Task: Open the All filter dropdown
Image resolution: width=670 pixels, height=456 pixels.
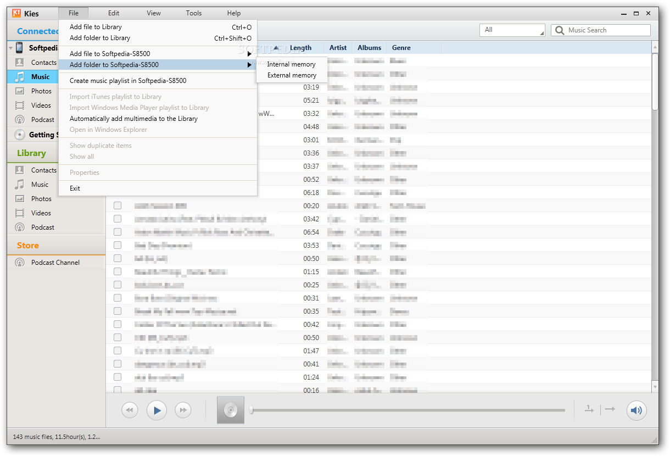Action: pyautogui.click(x=512, y=30)
